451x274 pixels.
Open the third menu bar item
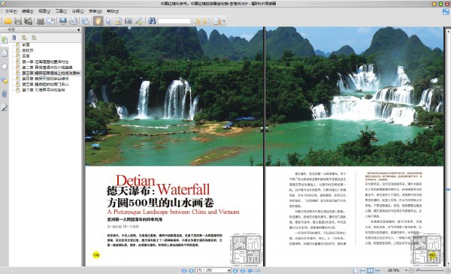(44, 11)
